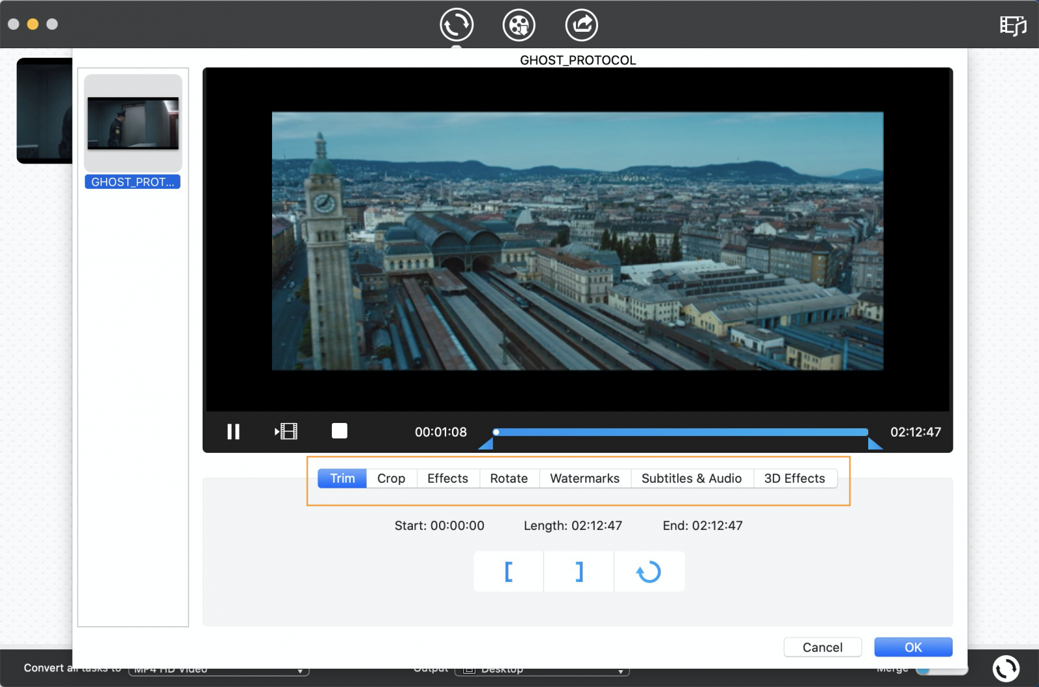The height and width of the screenshot is (687, 1039).
Task: Click the video thumbnail in the background window
Action: [x=44, y=110]
